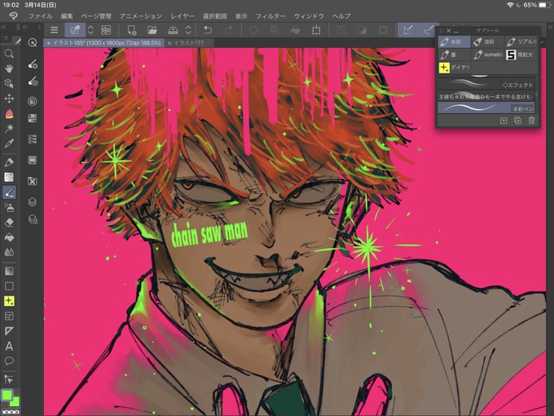Select the Operation object-select tool
The width and height of the screenshot is (554, 416).
pyautogui.click(x=9, y=83)
